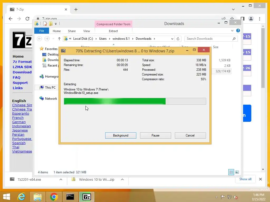Click Explorer Forward navigation arrow
Screen dimensions: 270x202
47,39
